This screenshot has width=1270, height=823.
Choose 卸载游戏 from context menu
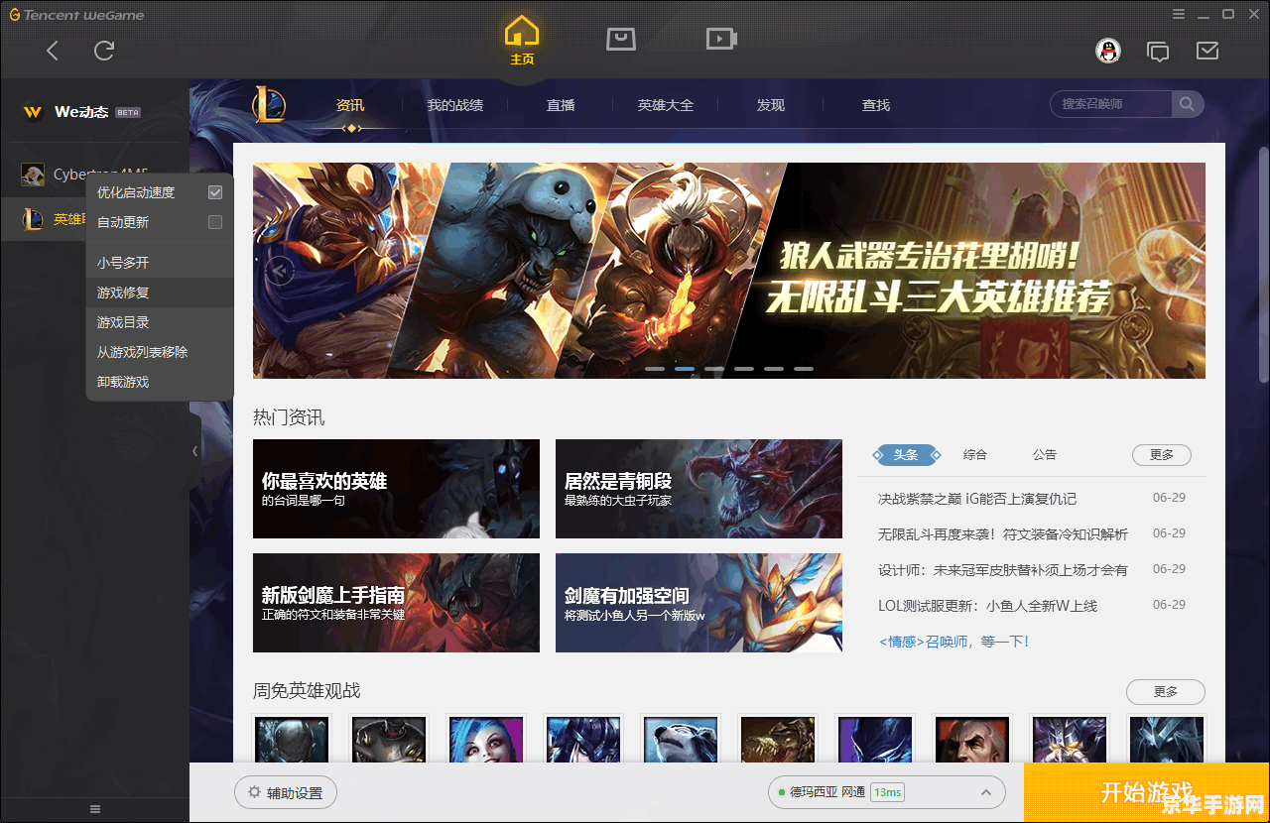(x=160, y=382)
